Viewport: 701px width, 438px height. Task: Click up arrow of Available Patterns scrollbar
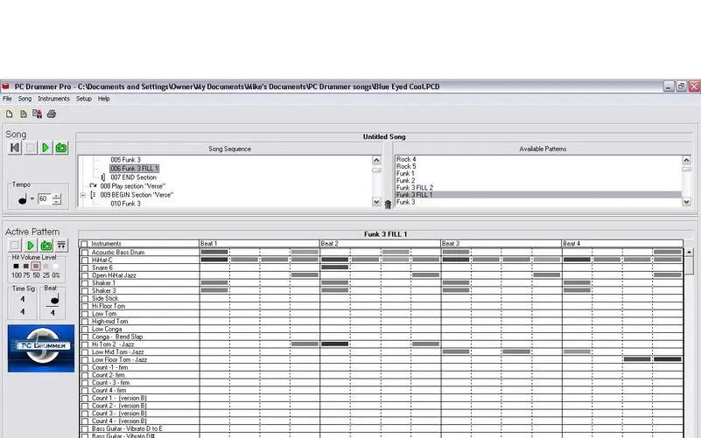click(x=686, y=160)
